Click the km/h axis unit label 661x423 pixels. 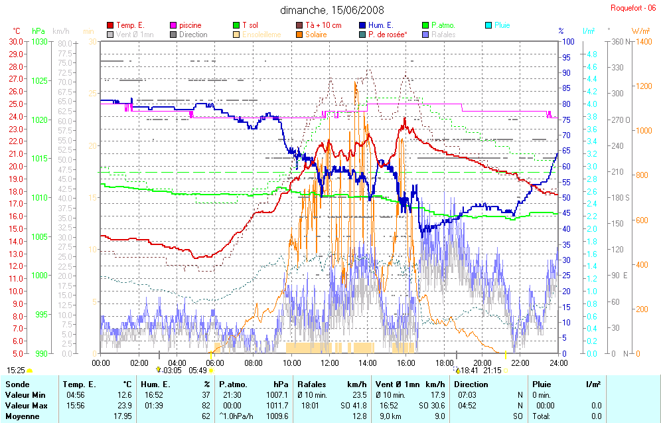[x=60, y=31]
